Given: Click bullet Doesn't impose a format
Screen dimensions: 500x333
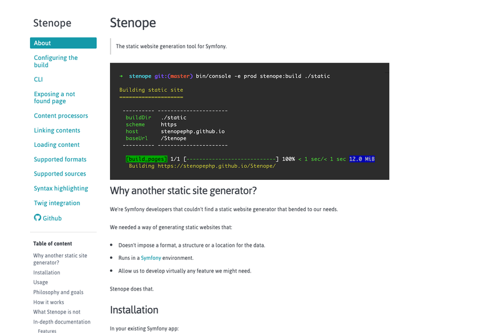Looking at the screenshot, I should point(192,245).
